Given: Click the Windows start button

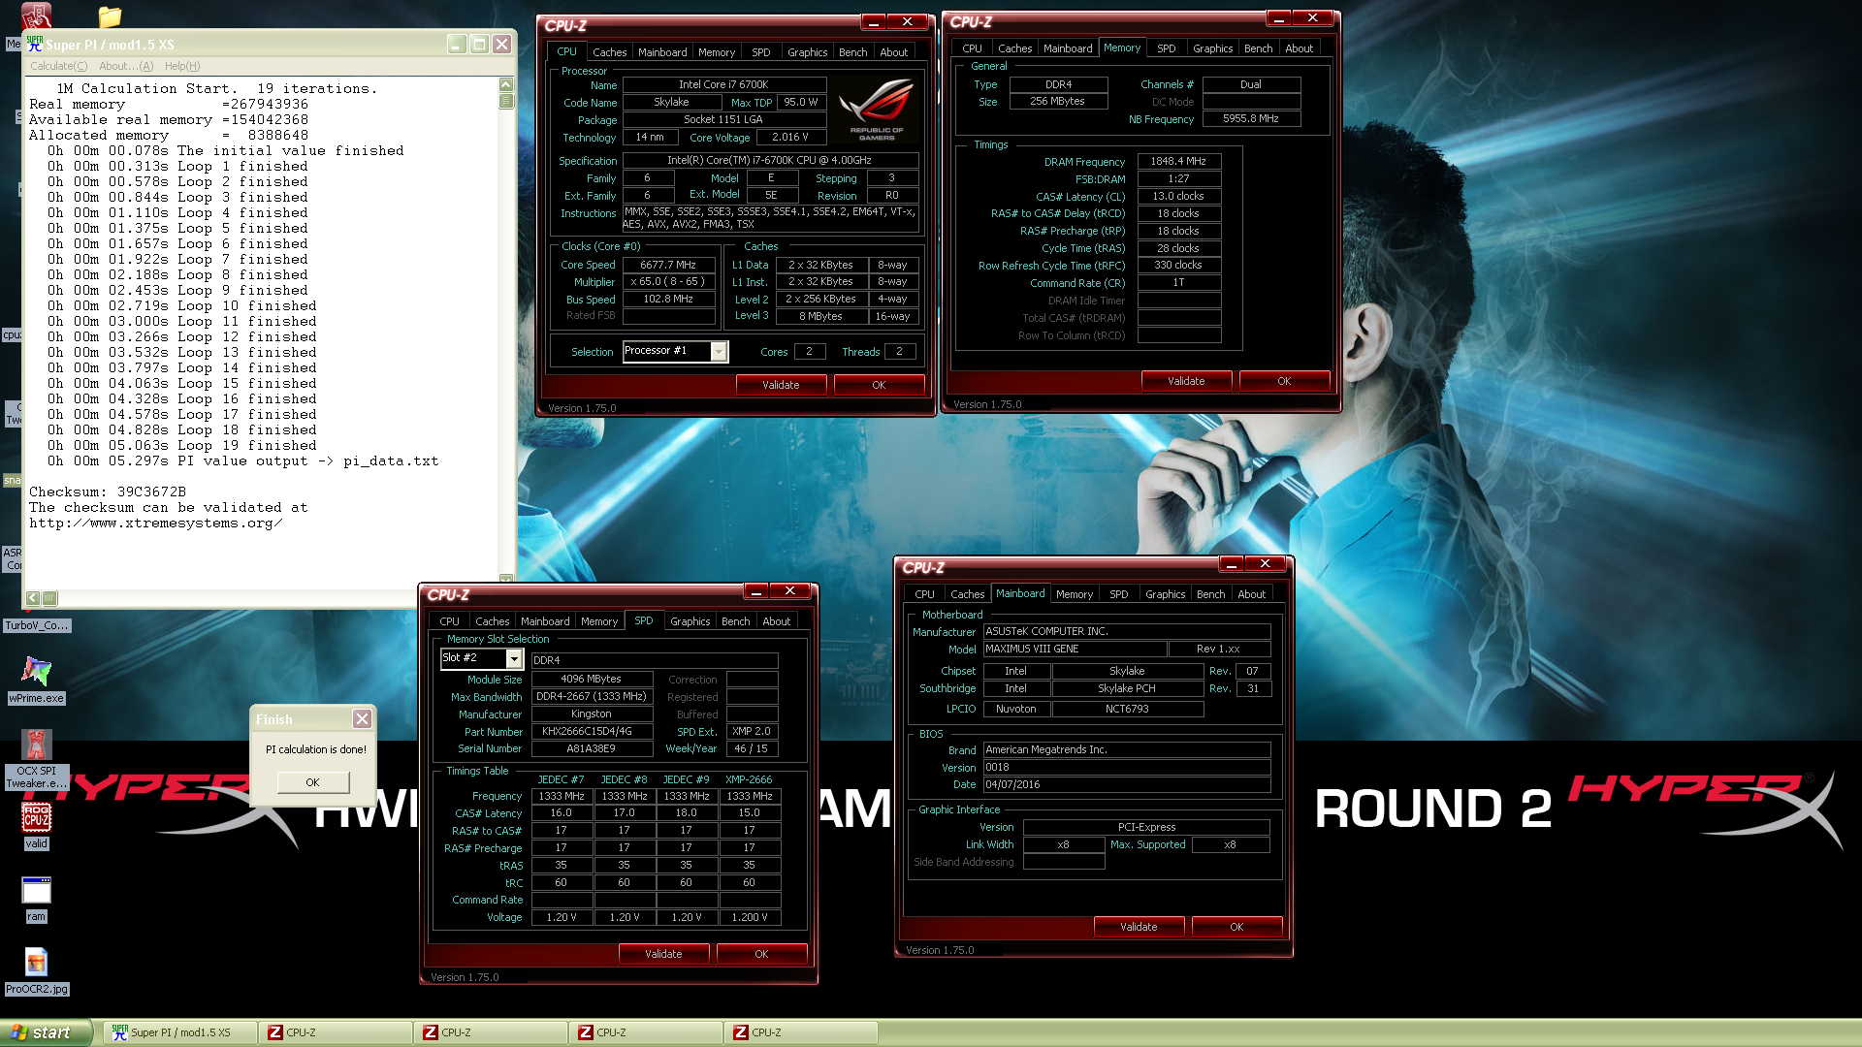Looking at the screenshot, I should [x=46, y=1032].
